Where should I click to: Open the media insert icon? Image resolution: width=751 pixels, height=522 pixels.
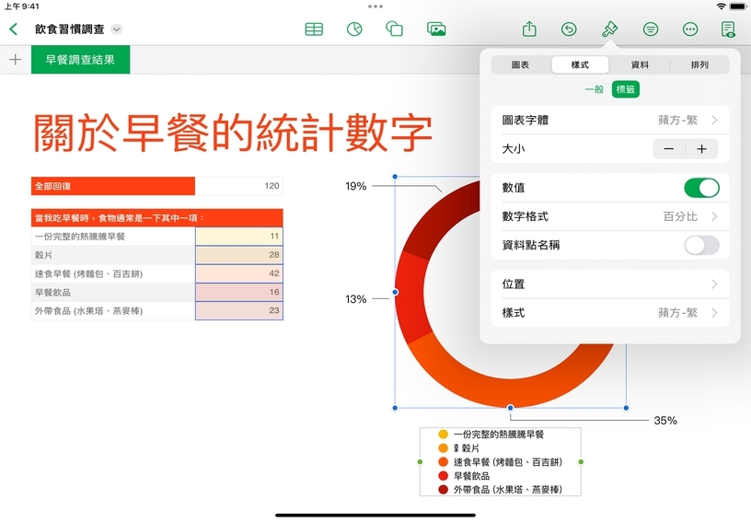click(436, 29)
